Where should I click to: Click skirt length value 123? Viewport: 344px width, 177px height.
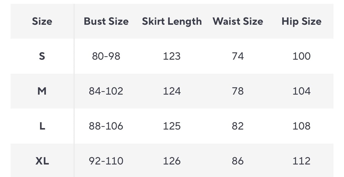(172, 56)
